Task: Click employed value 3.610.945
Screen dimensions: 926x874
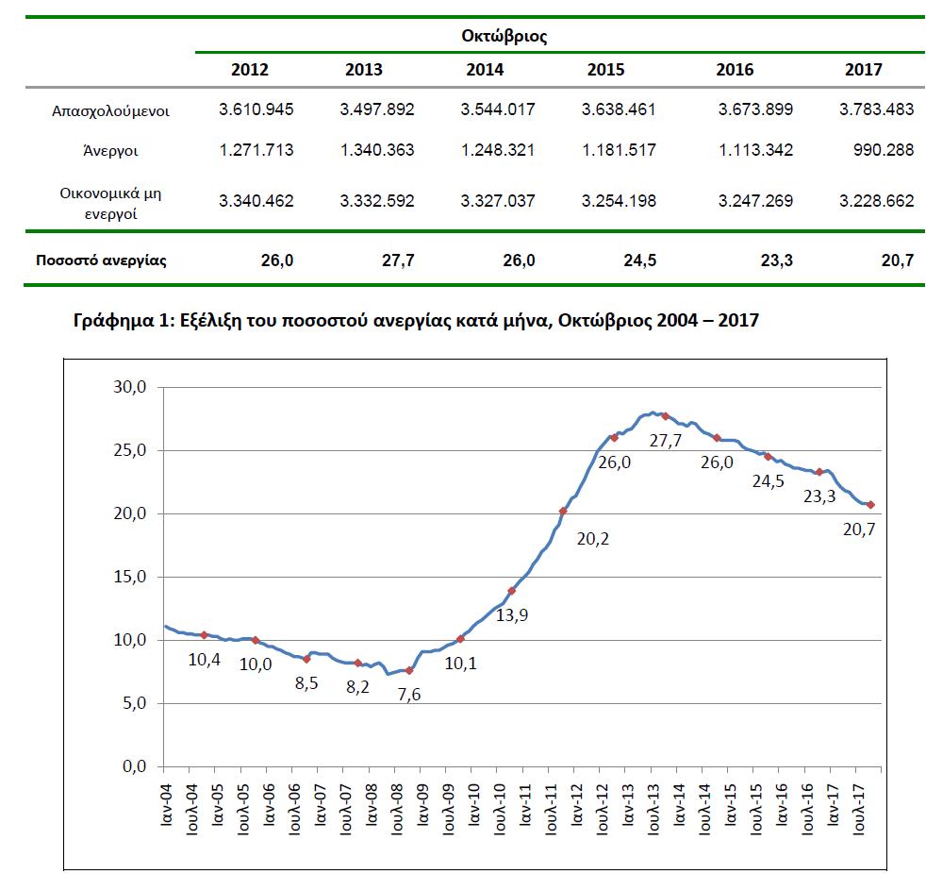Action: point(256,109)
